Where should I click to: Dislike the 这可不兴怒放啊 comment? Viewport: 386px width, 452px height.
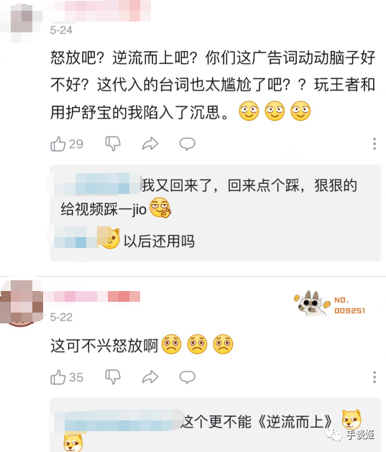[x=113, y=377]
